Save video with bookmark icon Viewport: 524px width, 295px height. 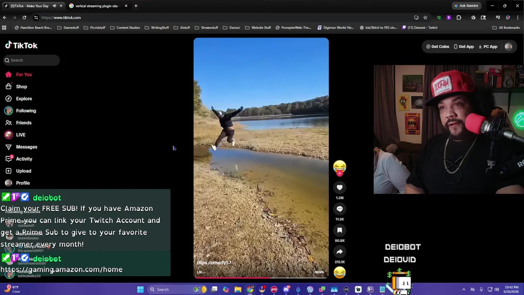339,230
